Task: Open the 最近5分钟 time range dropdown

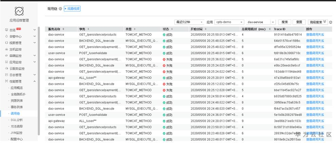Action: tap(190, 22)
